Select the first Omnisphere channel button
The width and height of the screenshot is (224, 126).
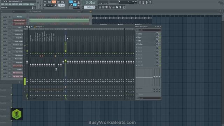20,20
